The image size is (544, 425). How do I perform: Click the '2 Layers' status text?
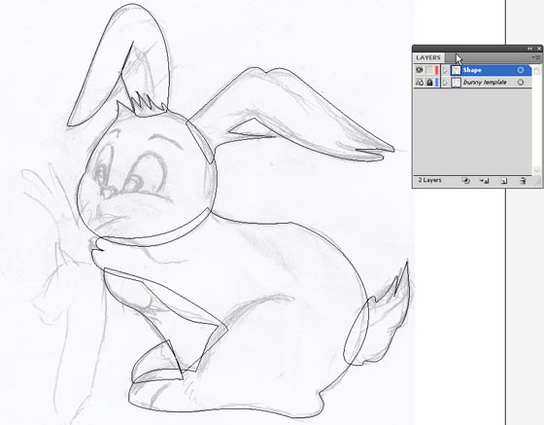coord(429,180)
